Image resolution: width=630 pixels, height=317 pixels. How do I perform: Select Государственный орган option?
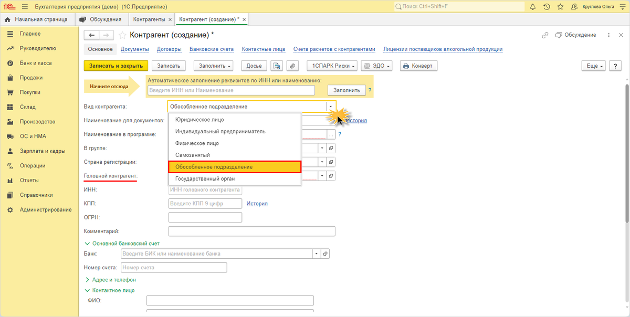click(234, 179)
